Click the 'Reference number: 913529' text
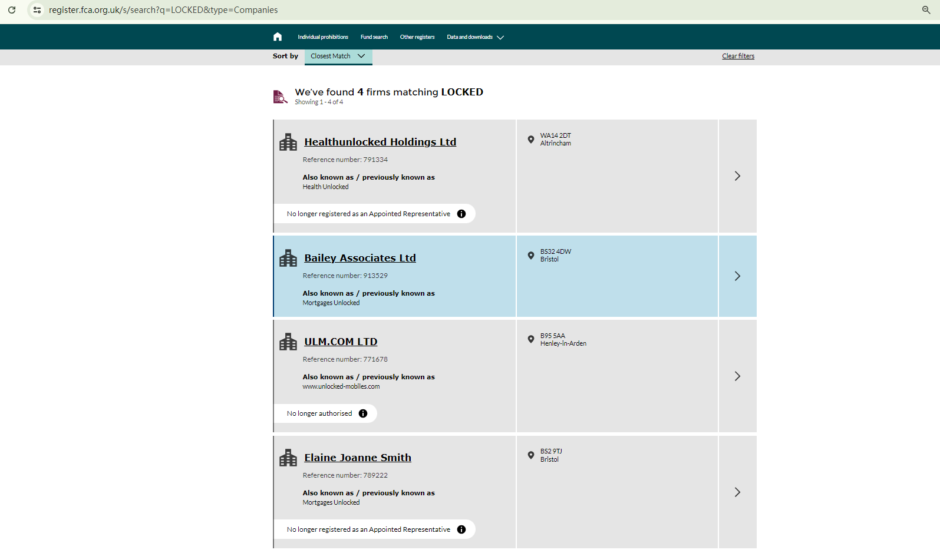 [345, 276]
